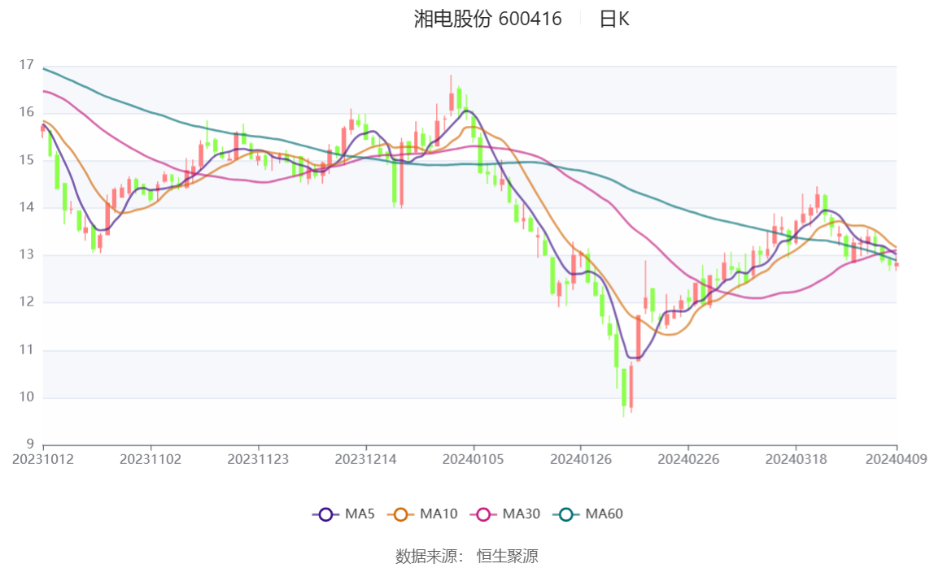Click the 湘电股份 600416 chart title
Image resolution: width=934 pixels, height=568 pixels.
tap(488, 19)
